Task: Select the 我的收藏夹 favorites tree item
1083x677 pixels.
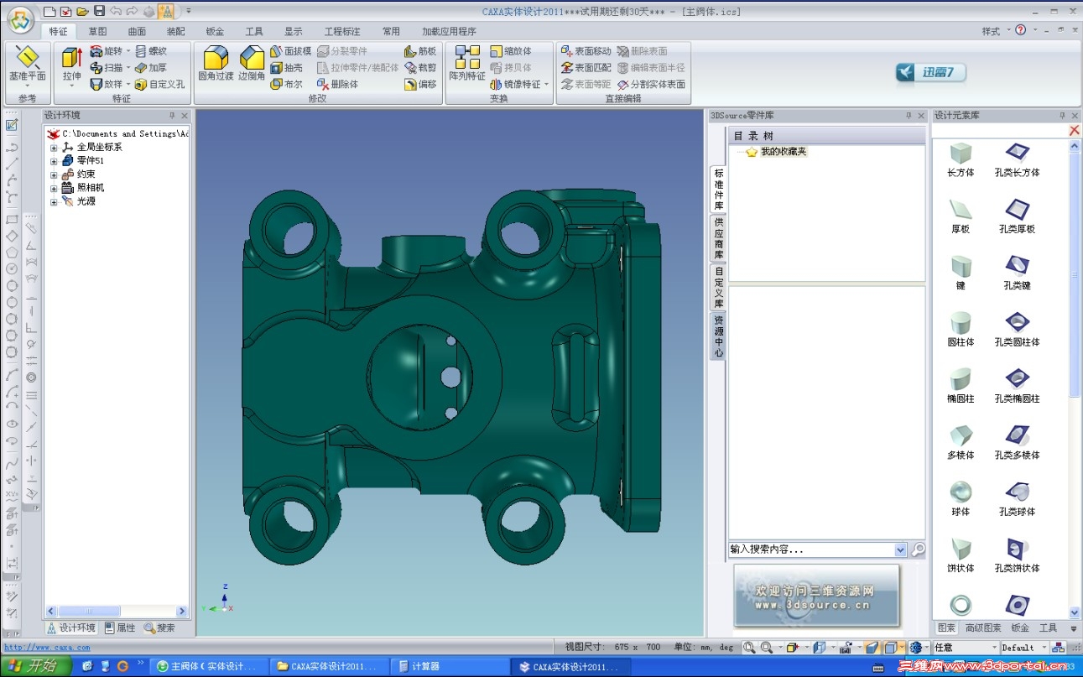Action: [x=776, y=152]
